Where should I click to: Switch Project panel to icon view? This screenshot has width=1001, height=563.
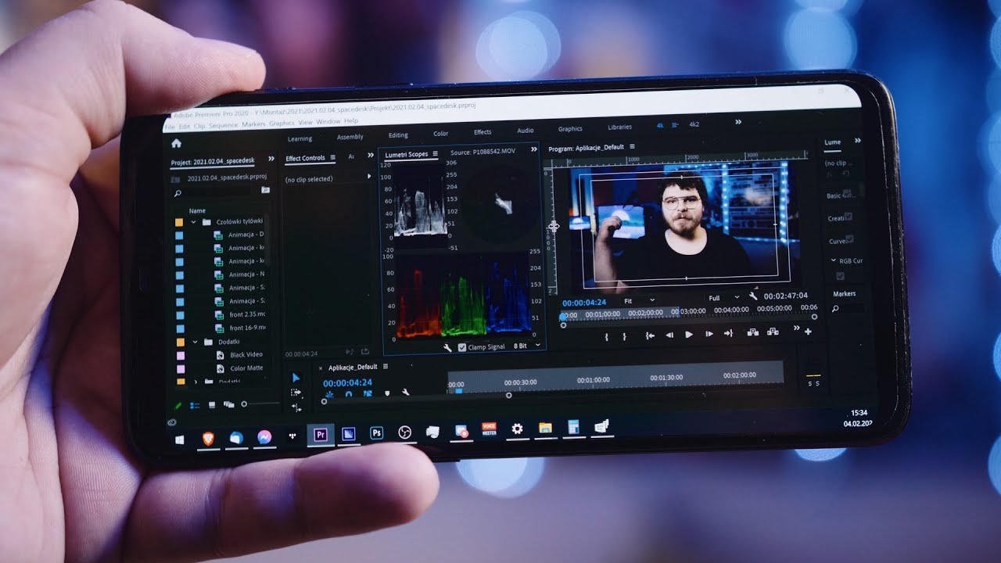pyautogui.click(x=212, y=405)
